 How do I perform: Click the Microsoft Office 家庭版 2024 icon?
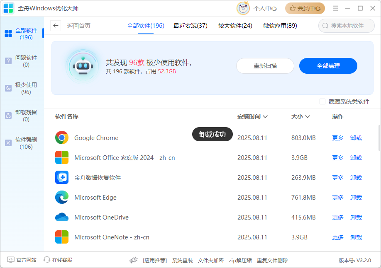pos(62,158)
